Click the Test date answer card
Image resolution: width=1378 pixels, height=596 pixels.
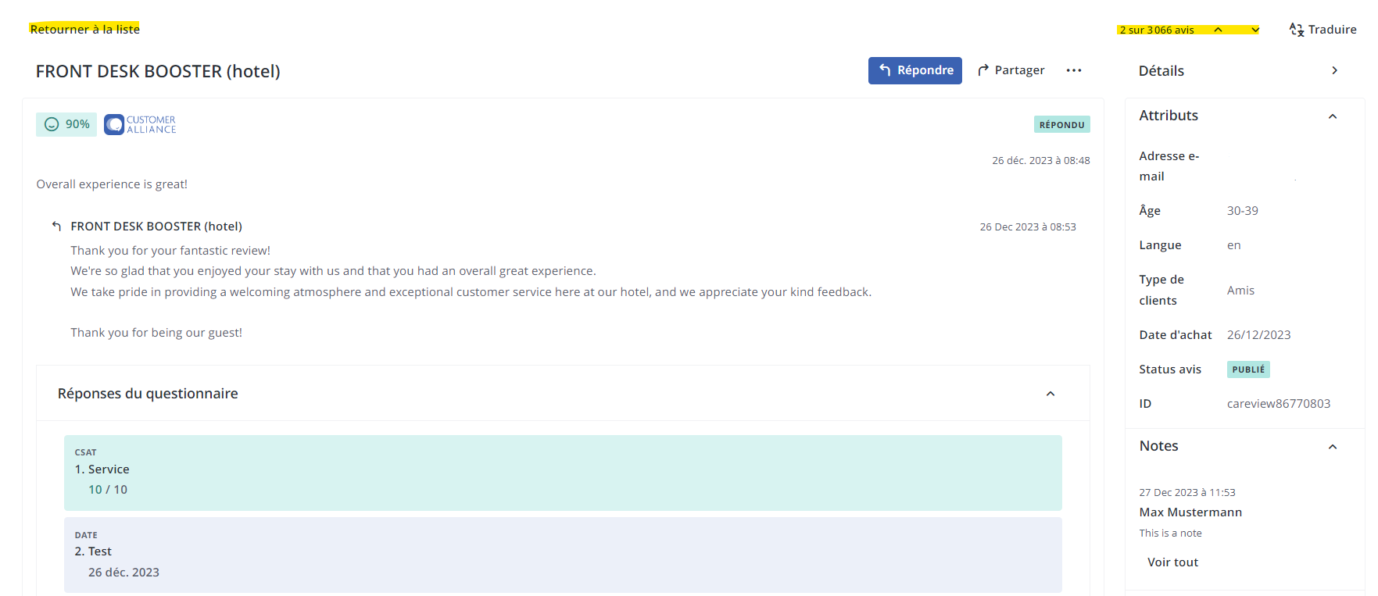pyautogui.click(x=563, y=555)
